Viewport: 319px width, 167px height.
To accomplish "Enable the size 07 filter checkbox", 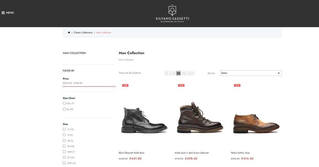I will (64, 157).
